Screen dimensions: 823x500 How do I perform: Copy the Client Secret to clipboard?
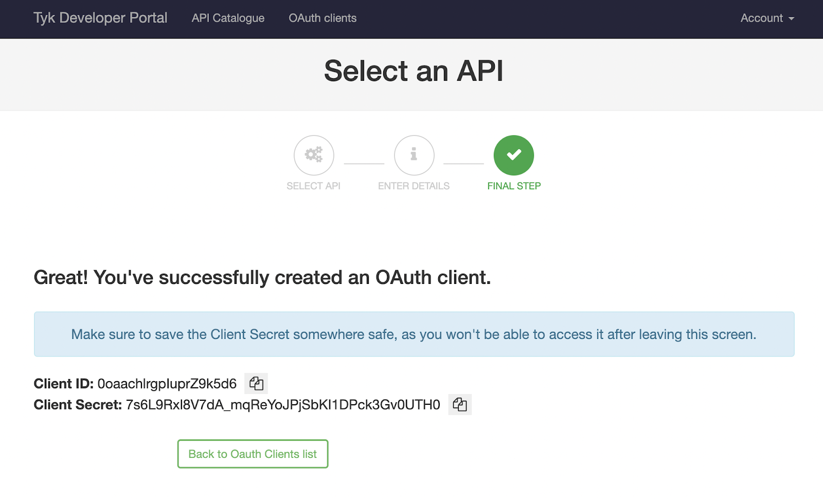(460, 405)
